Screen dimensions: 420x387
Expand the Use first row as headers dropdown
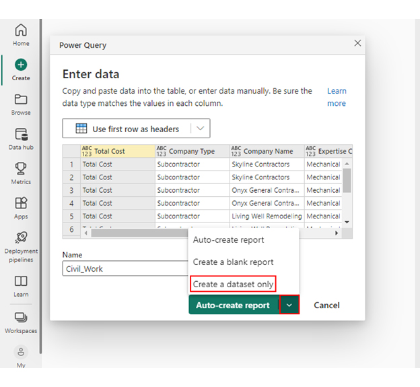point(201,128)
